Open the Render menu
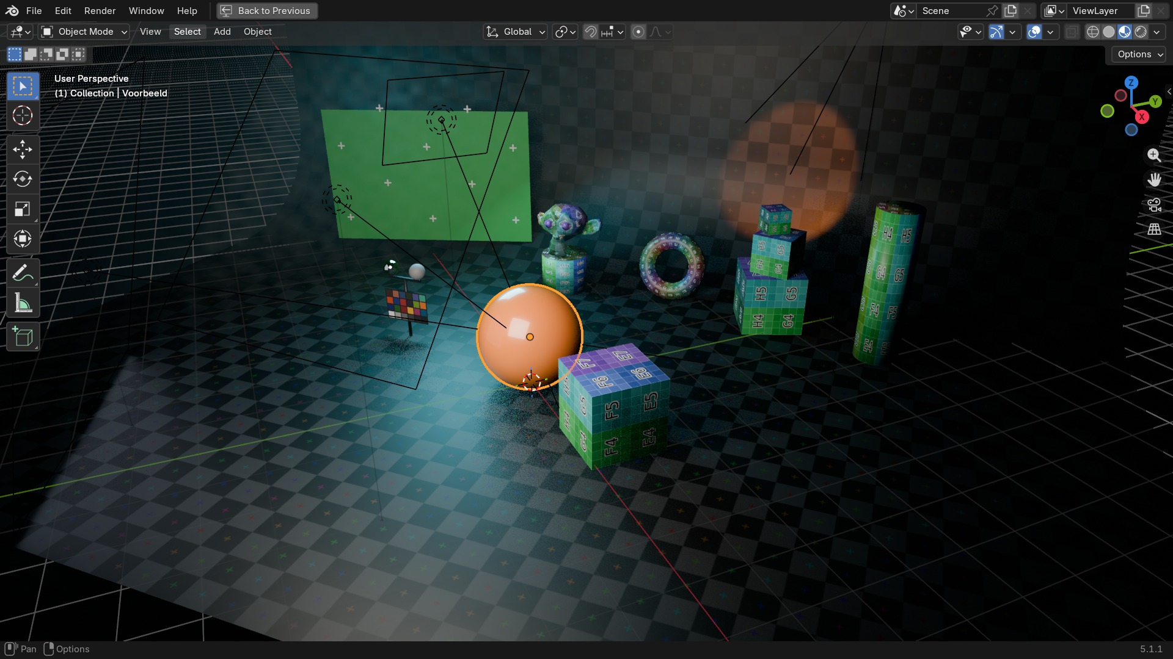1173x659 pixels. coord(100,11)
